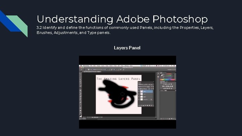This screenshot has width=242, height=136.
Task: Open the Layer menu in menu bar
Action: pyautogui.click(x=103, y=66)
